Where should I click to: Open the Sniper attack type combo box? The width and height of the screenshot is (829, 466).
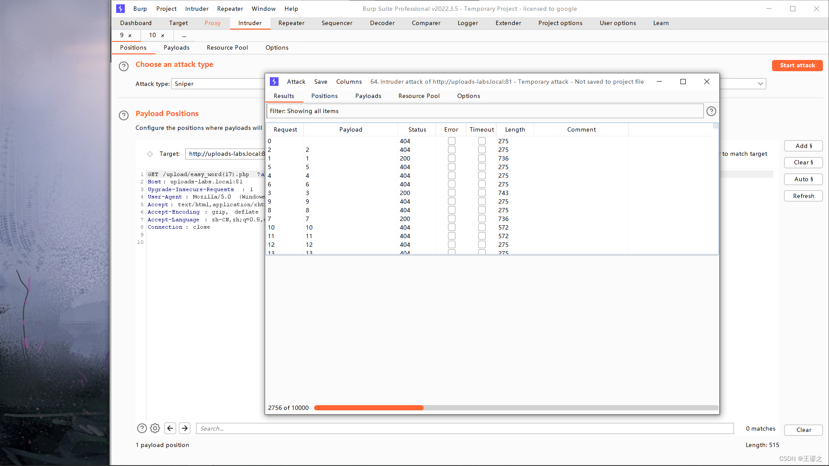218,84
